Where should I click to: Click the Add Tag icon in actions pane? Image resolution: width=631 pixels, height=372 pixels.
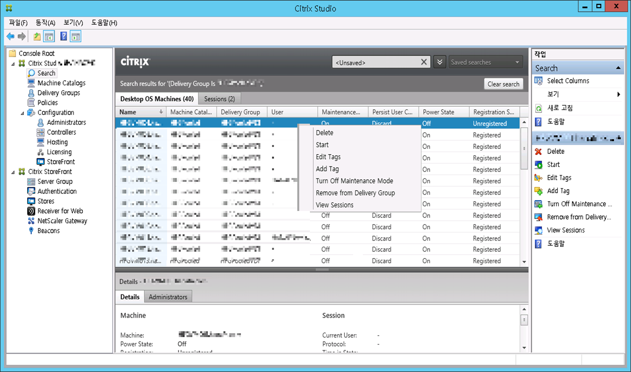538,191
